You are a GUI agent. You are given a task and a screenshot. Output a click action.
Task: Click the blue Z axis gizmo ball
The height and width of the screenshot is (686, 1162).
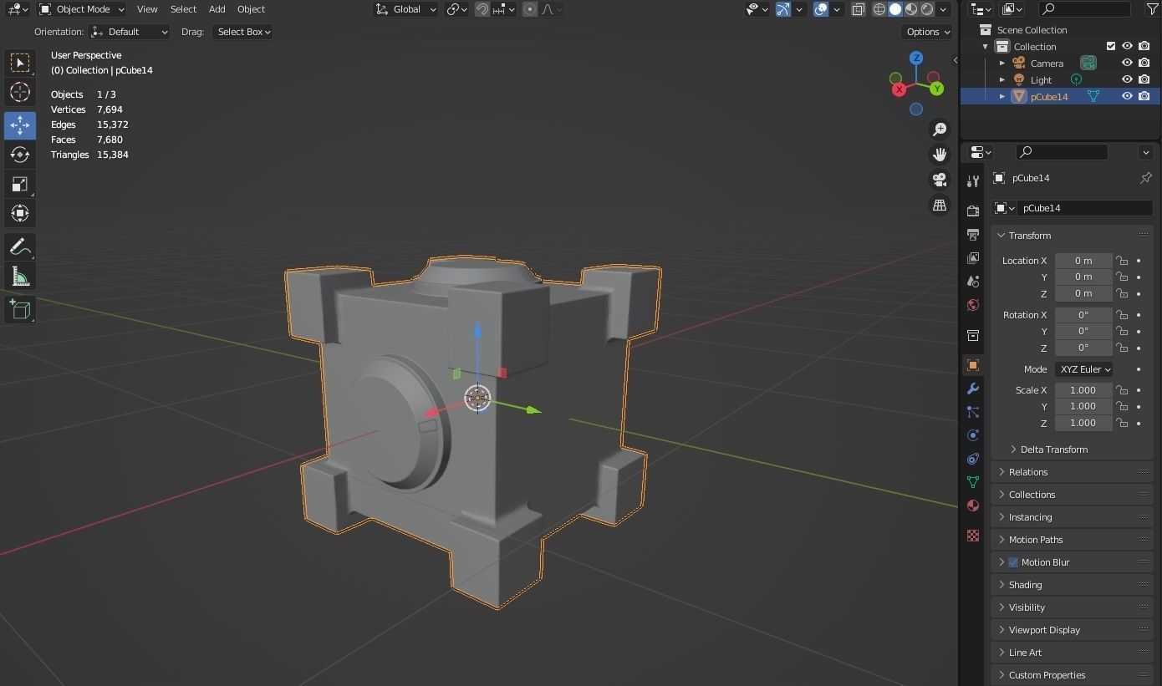pos(916,58)
